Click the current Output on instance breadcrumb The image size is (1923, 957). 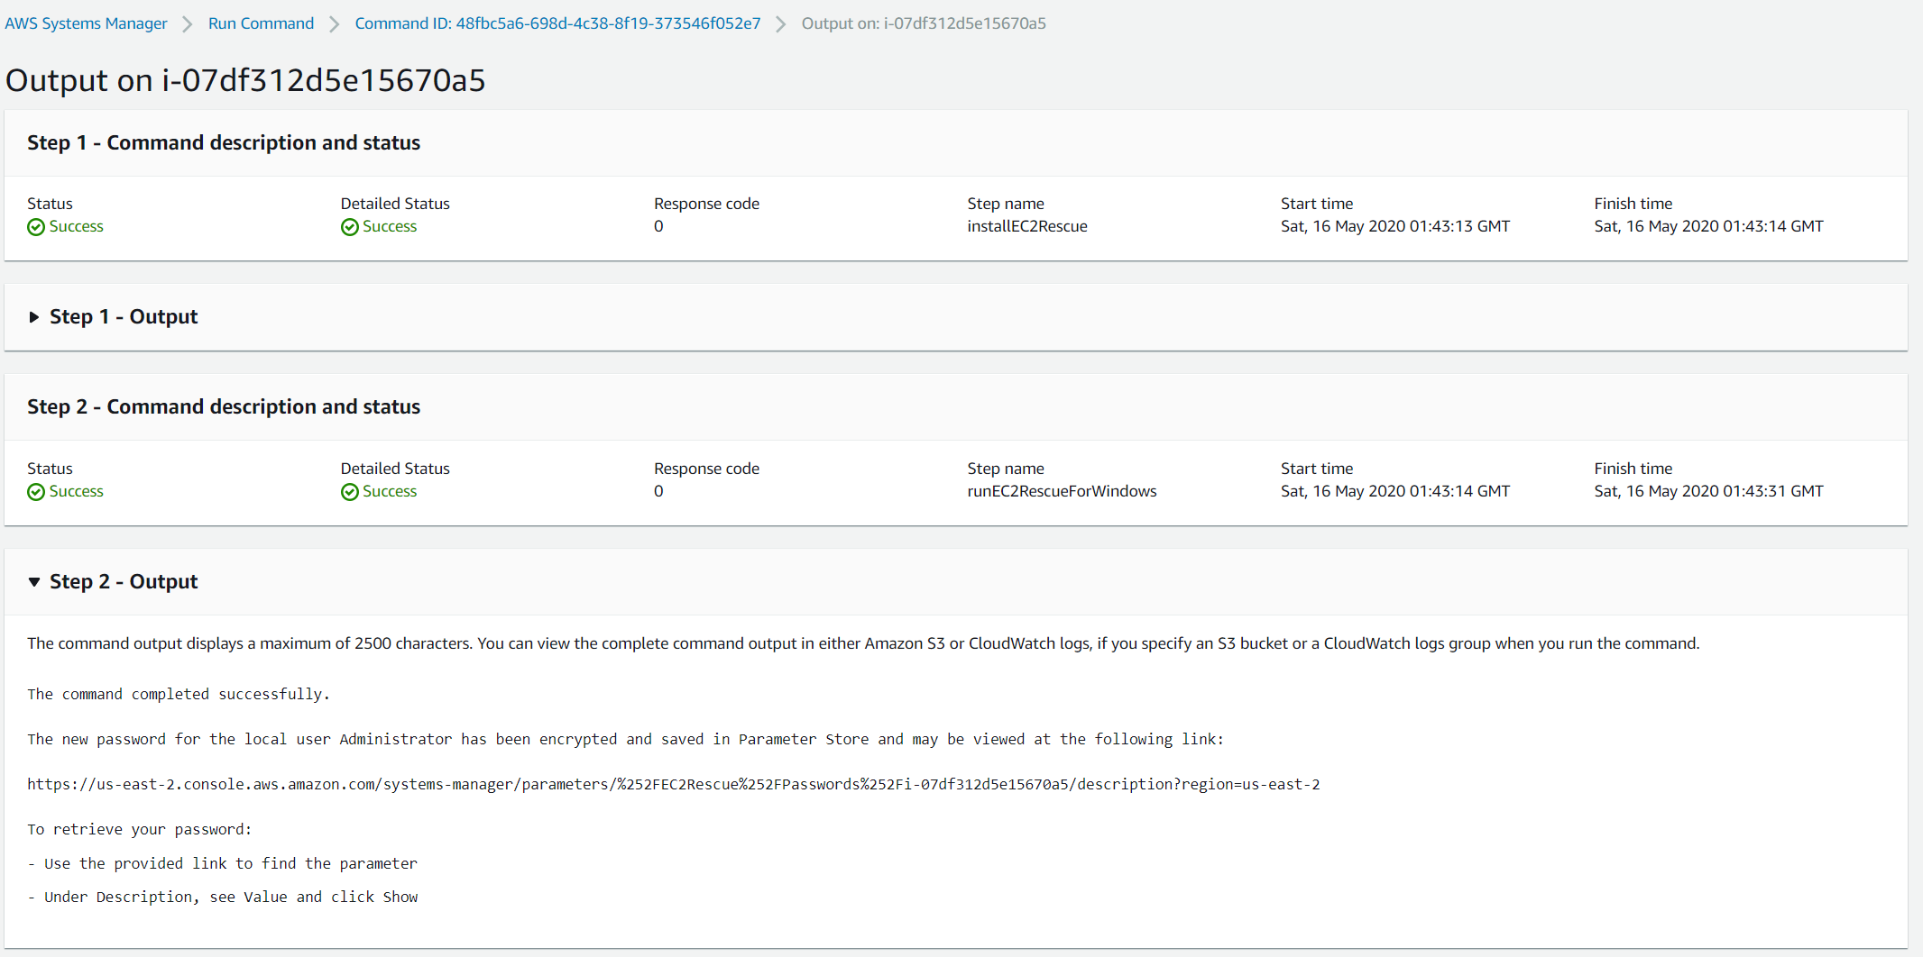924,23
